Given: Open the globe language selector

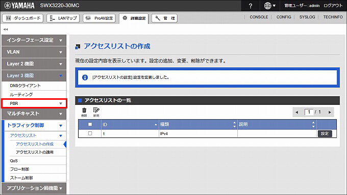Looking at the screenshot, I should coord(269,6).
